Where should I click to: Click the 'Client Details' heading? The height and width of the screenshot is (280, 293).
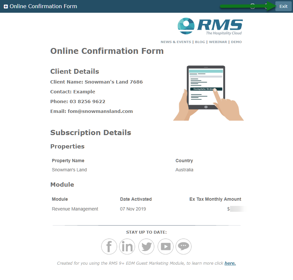click(x=75, y=71)
